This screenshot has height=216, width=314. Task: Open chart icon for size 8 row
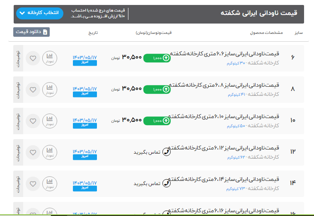[x=50, y=89]
